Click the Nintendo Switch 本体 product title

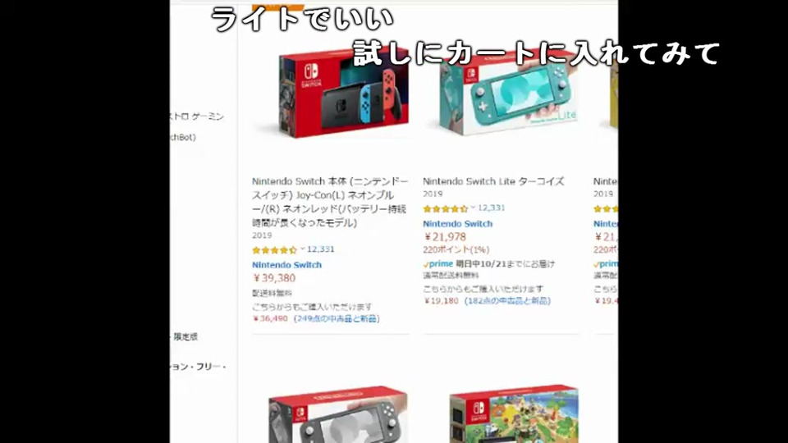[x=330, y=202]
